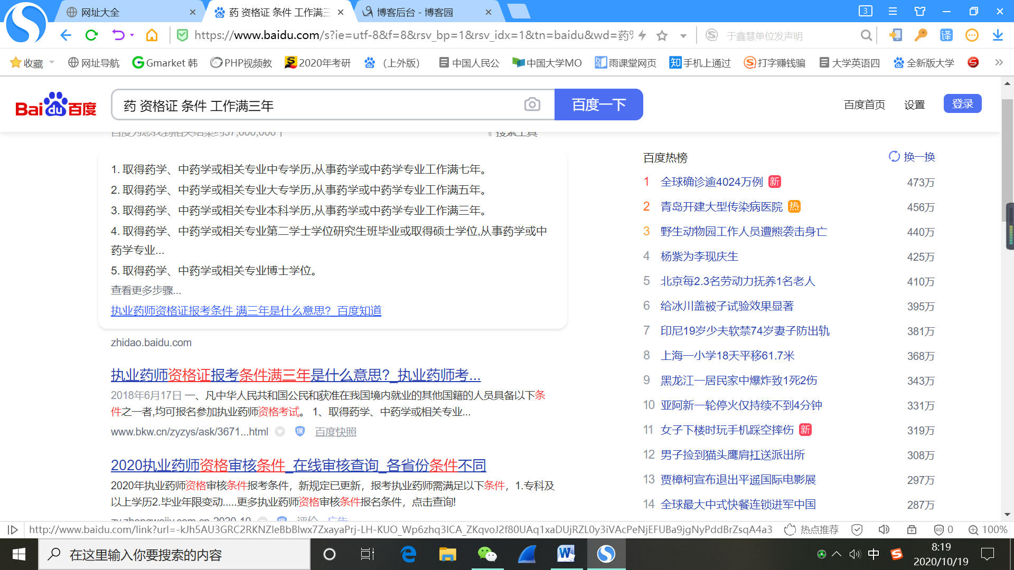Toggle Chinese input mode indicator in tray
Viewport: 1014px width, 570px height.
click(874, 554)
